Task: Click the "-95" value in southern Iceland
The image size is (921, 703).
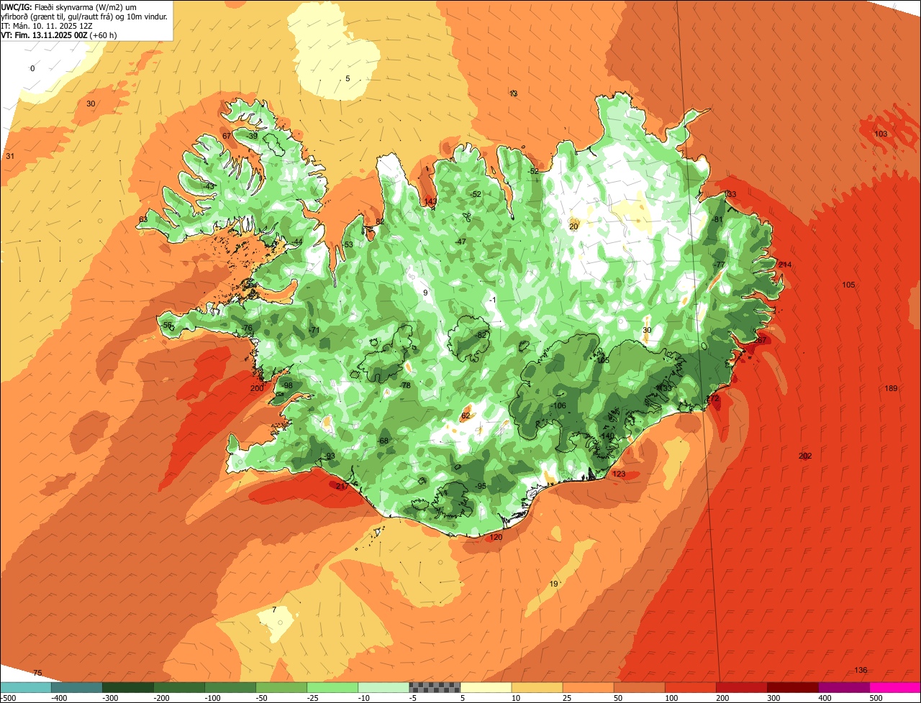Action: click(480, 487)
